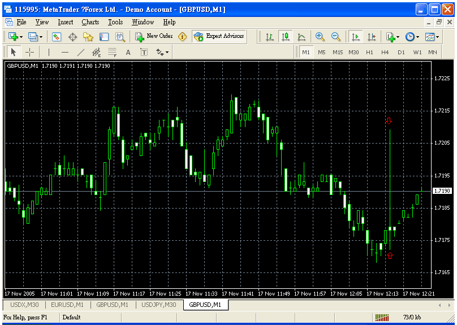Select the Draw Horizontal Line tool
The image size is (457, 325).
click(x=64, y=53)
